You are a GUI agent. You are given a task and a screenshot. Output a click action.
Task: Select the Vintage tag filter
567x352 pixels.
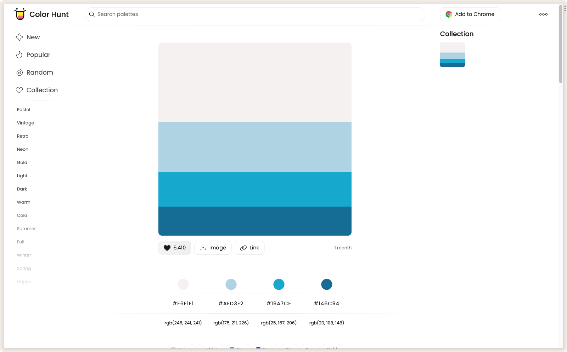[26, 123]
